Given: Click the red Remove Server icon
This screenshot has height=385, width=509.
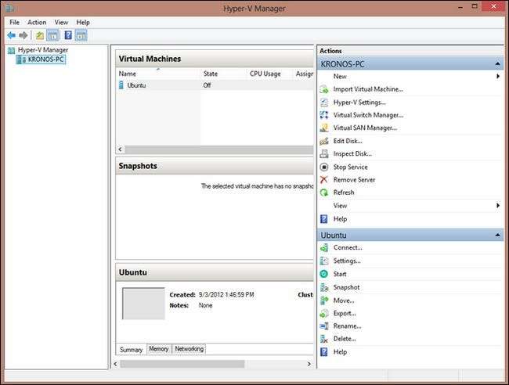Looking at the screenshot, I should coord(324,180).
